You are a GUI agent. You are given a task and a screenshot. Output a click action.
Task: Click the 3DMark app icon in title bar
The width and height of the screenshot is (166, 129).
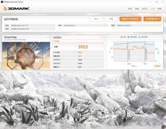[2, 2]
